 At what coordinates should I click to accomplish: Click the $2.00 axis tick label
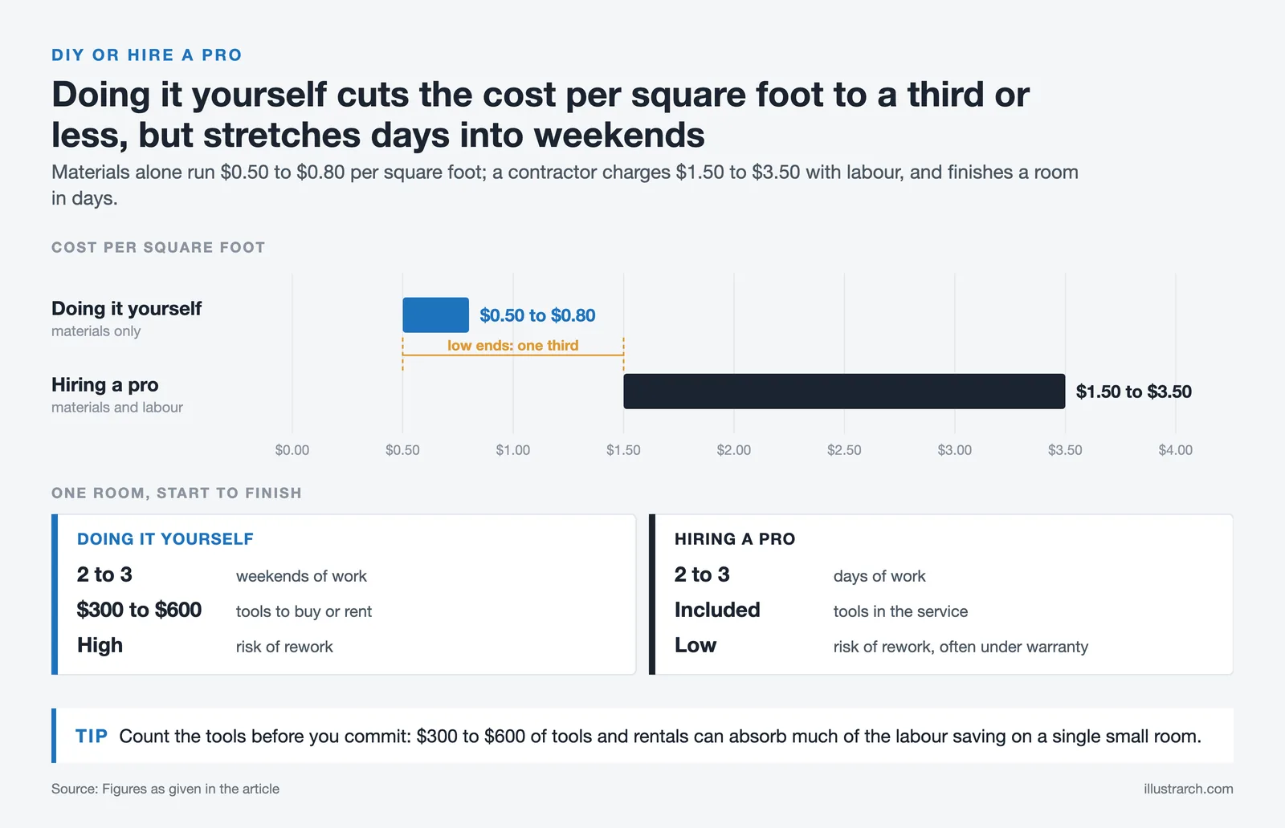(734, 450)
